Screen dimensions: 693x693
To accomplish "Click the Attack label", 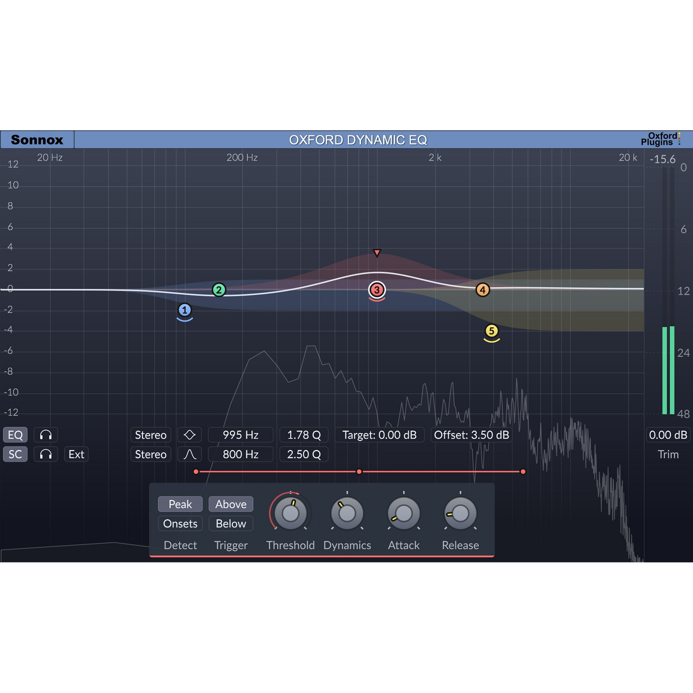I will 403,545.
